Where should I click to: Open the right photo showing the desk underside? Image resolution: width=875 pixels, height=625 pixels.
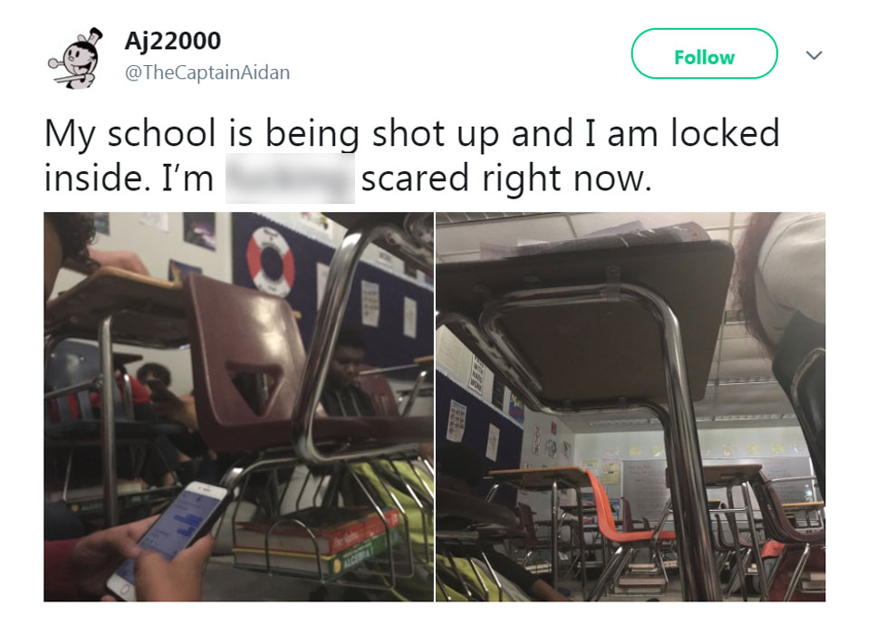(x=630, y=407)
